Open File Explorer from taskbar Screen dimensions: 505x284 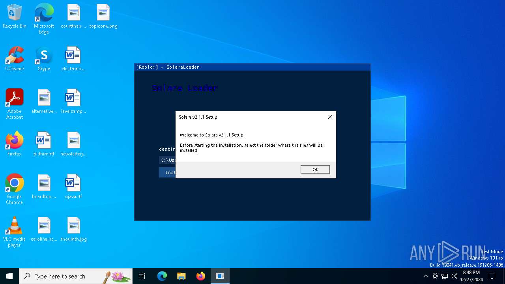tap(181, 276)
